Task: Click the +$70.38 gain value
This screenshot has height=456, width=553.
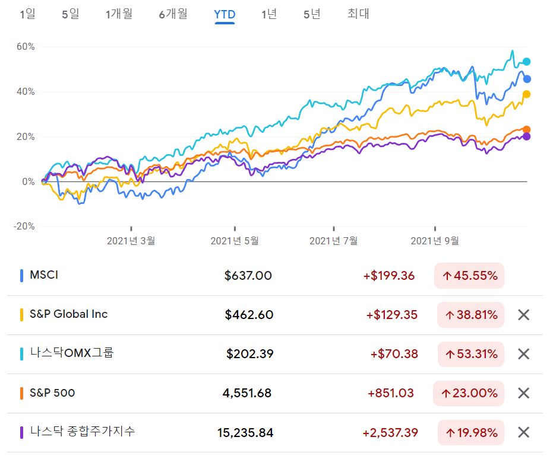Action: coord(394,354)
